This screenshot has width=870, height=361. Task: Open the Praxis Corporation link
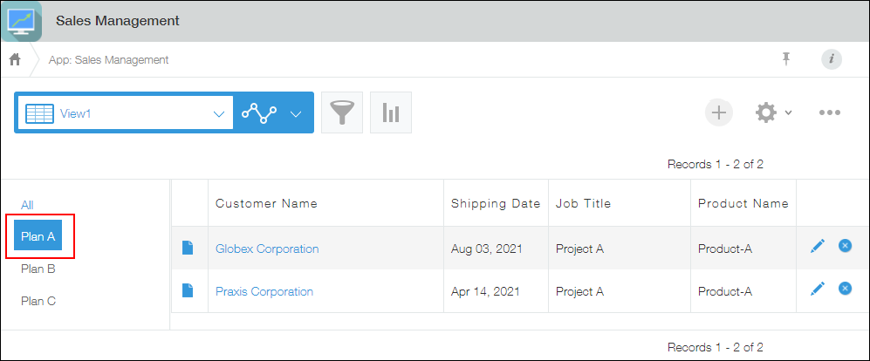[264, 291]
